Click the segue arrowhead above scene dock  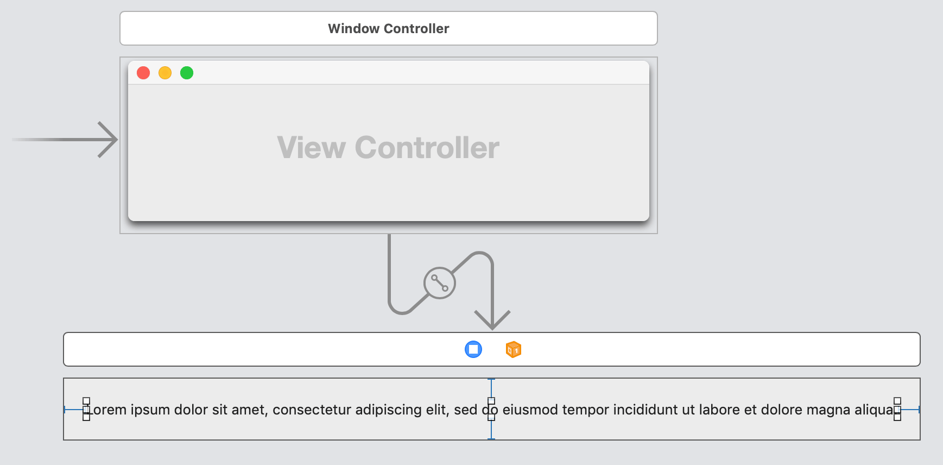pos(492,320)
